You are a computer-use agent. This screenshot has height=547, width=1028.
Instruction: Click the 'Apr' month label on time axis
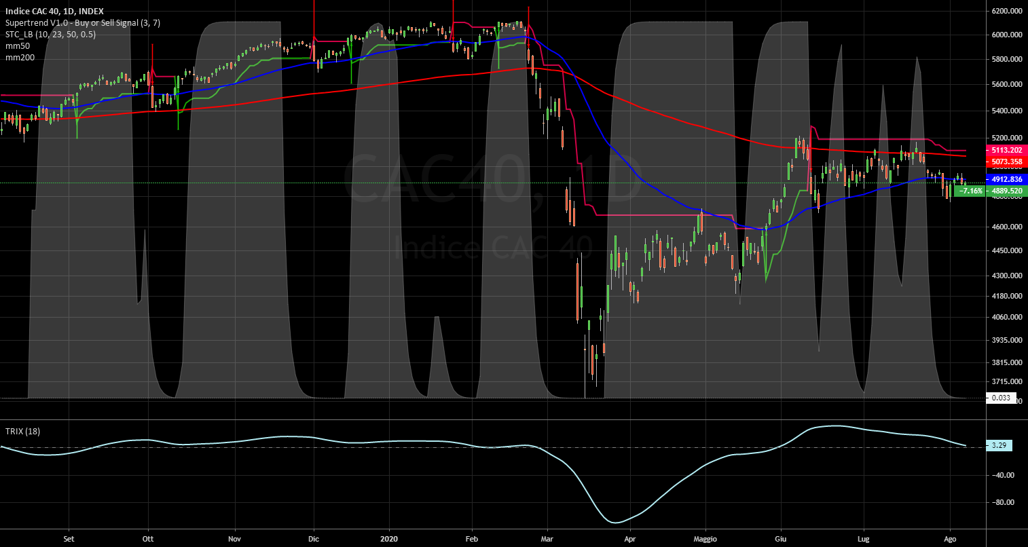630,539
